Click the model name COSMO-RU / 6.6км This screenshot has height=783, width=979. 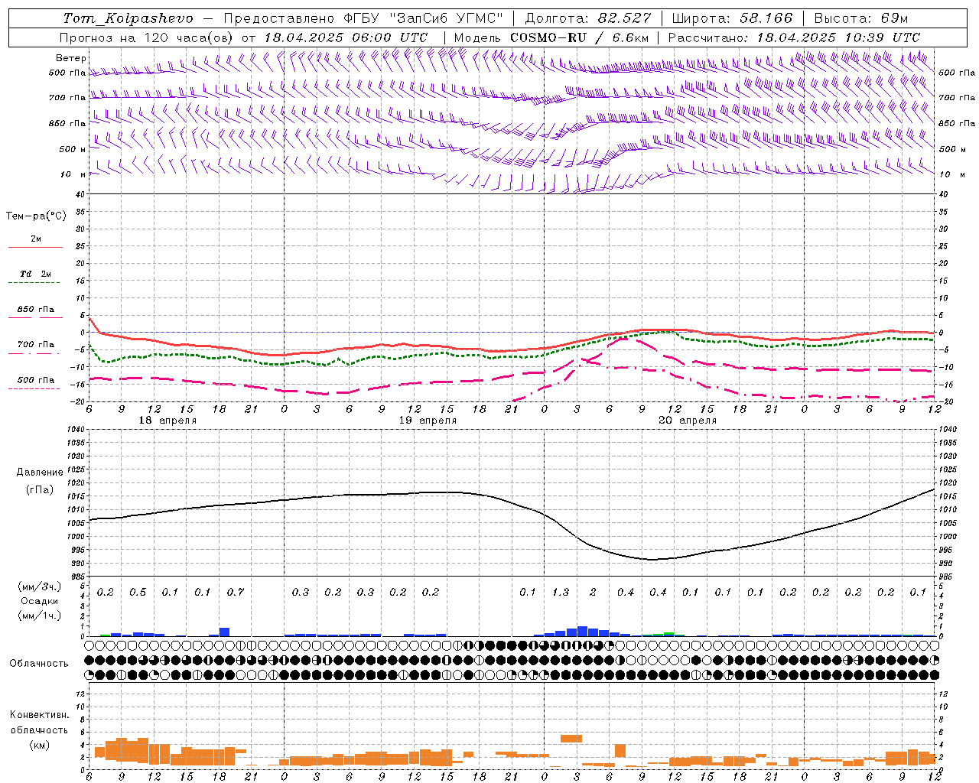(x=579, y=37)
